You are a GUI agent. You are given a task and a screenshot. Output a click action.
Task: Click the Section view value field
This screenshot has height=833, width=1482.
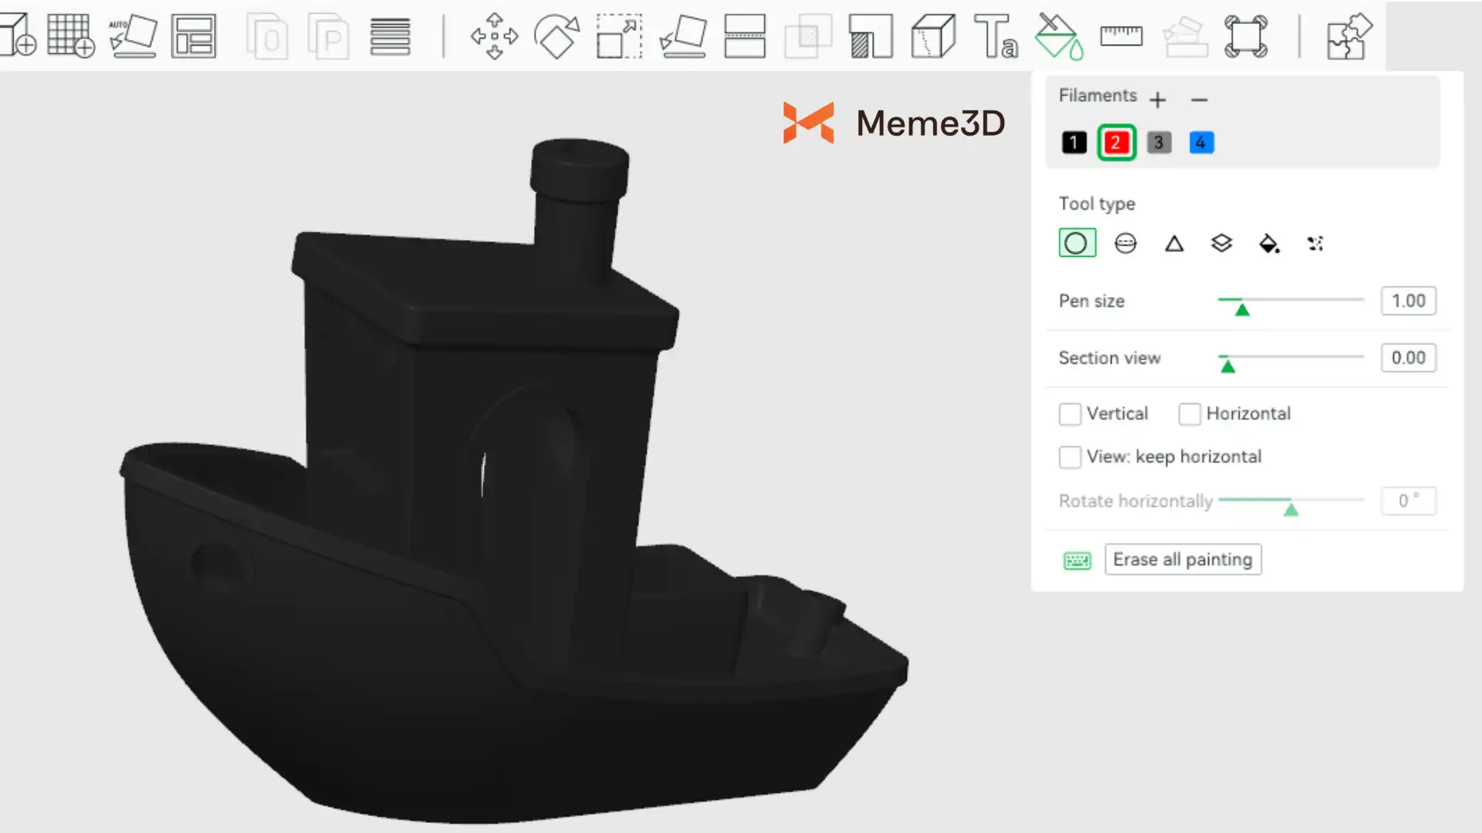click(1408, 358)
